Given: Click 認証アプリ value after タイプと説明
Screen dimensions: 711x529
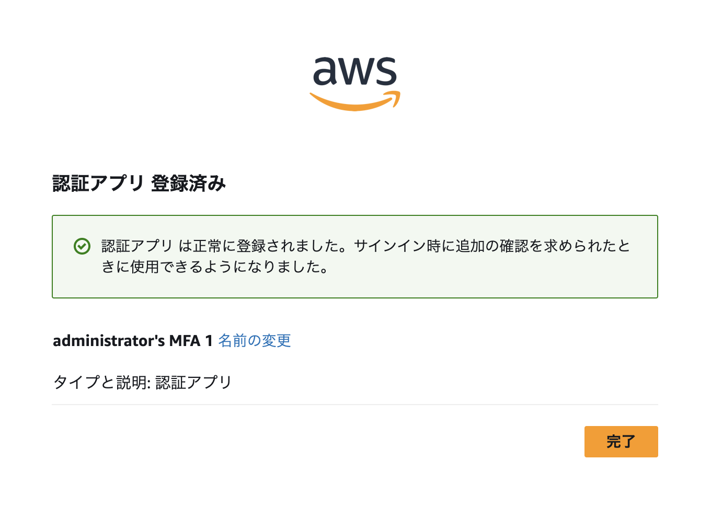Looking at the screenshot, I should pos(194,383).
